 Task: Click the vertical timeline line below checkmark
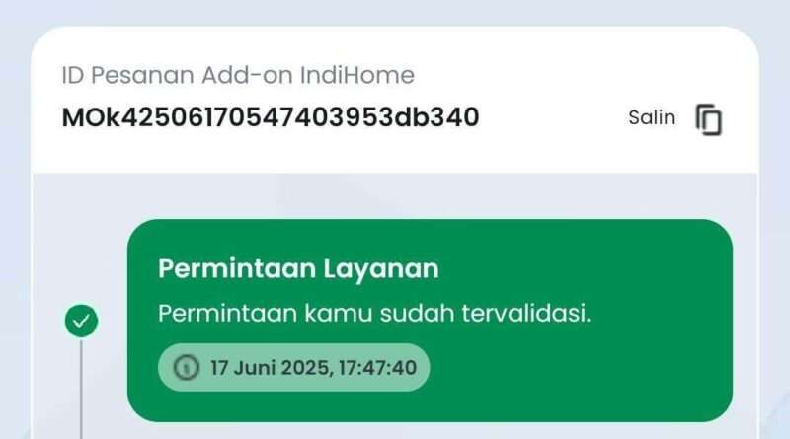(81, 388)
